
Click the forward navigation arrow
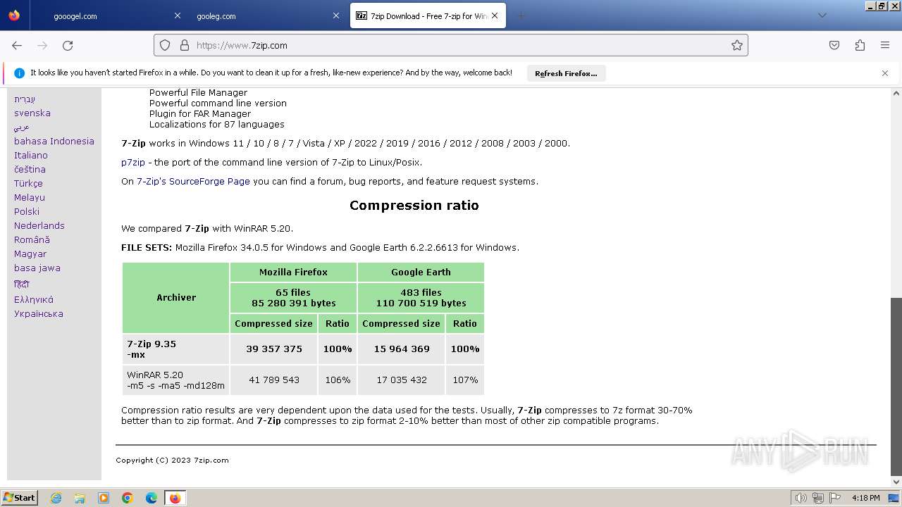point(42,45)
